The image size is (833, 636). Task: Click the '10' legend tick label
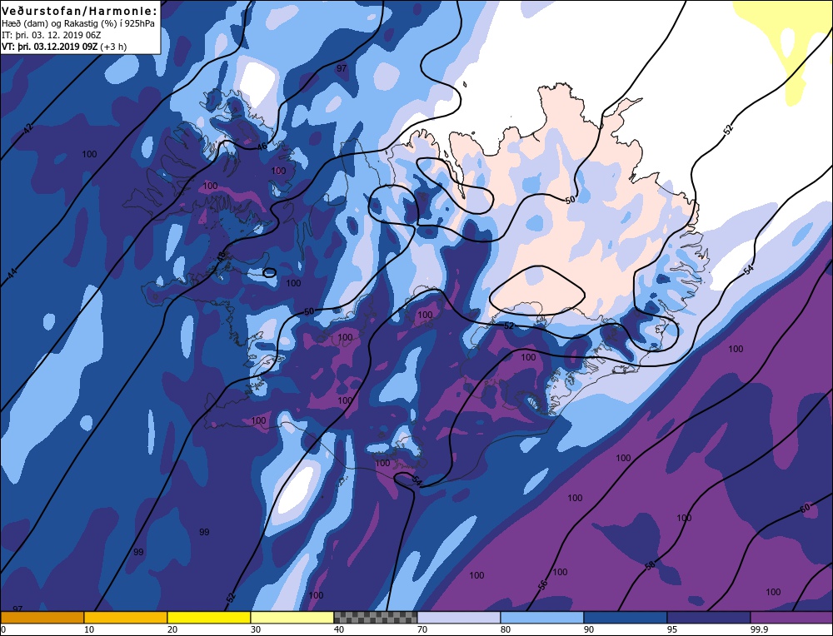coord(89,629)
